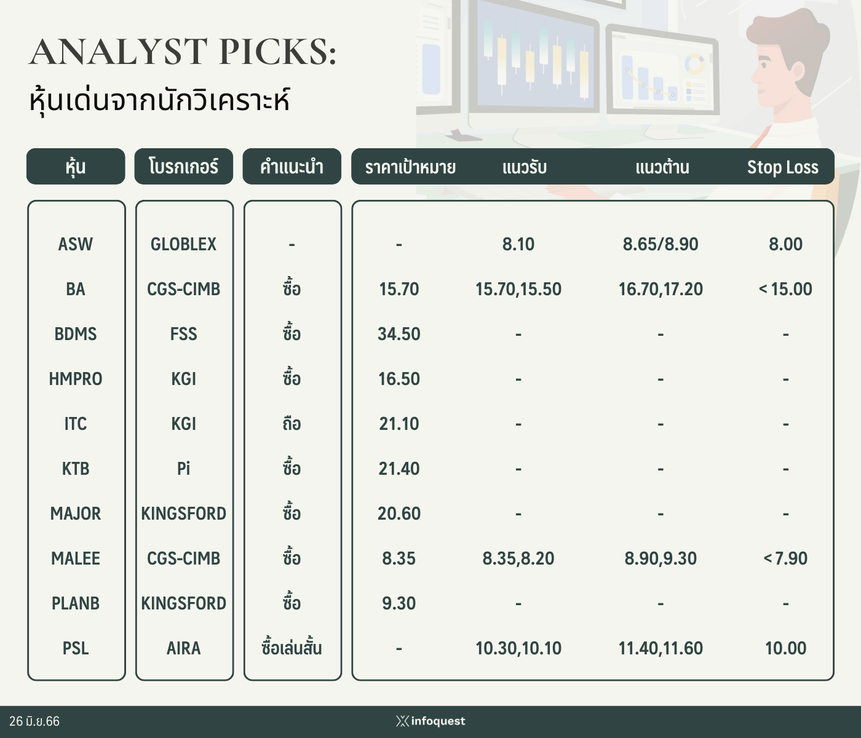This screenshot has height=738, width=861.
Task: Click the ASW stock ticker
Action: point(76,244)
